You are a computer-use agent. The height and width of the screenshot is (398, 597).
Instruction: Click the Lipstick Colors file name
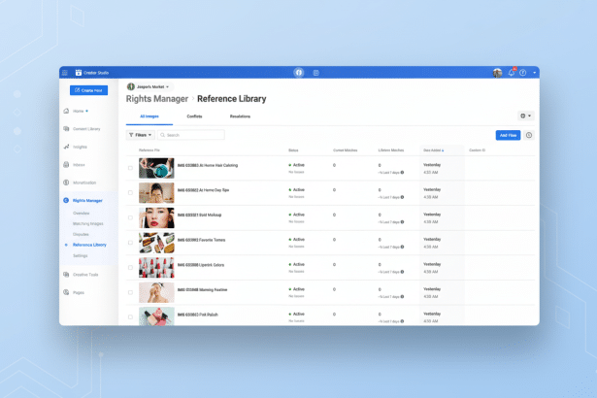pyautogui.click(x=201, y=265)
